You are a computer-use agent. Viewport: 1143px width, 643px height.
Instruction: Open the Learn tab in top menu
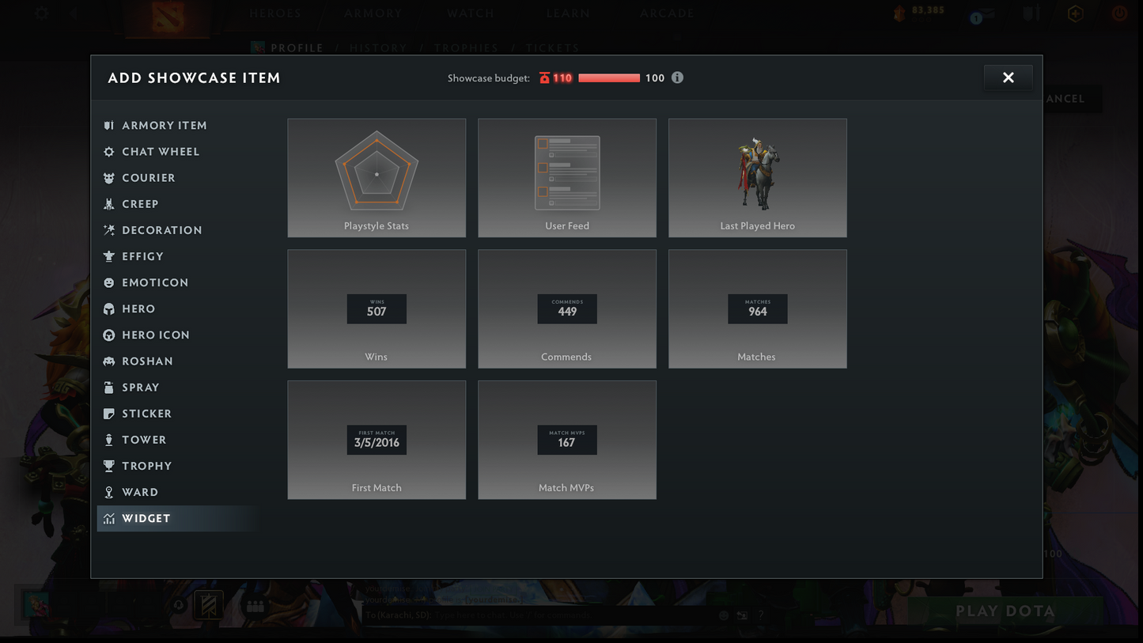click(x=568, y=13)
